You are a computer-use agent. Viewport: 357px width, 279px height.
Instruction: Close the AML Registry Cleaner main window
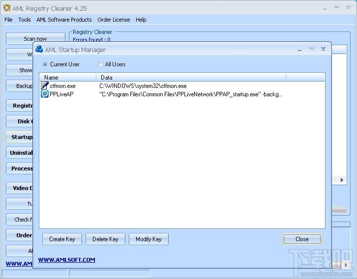point(348,8)
